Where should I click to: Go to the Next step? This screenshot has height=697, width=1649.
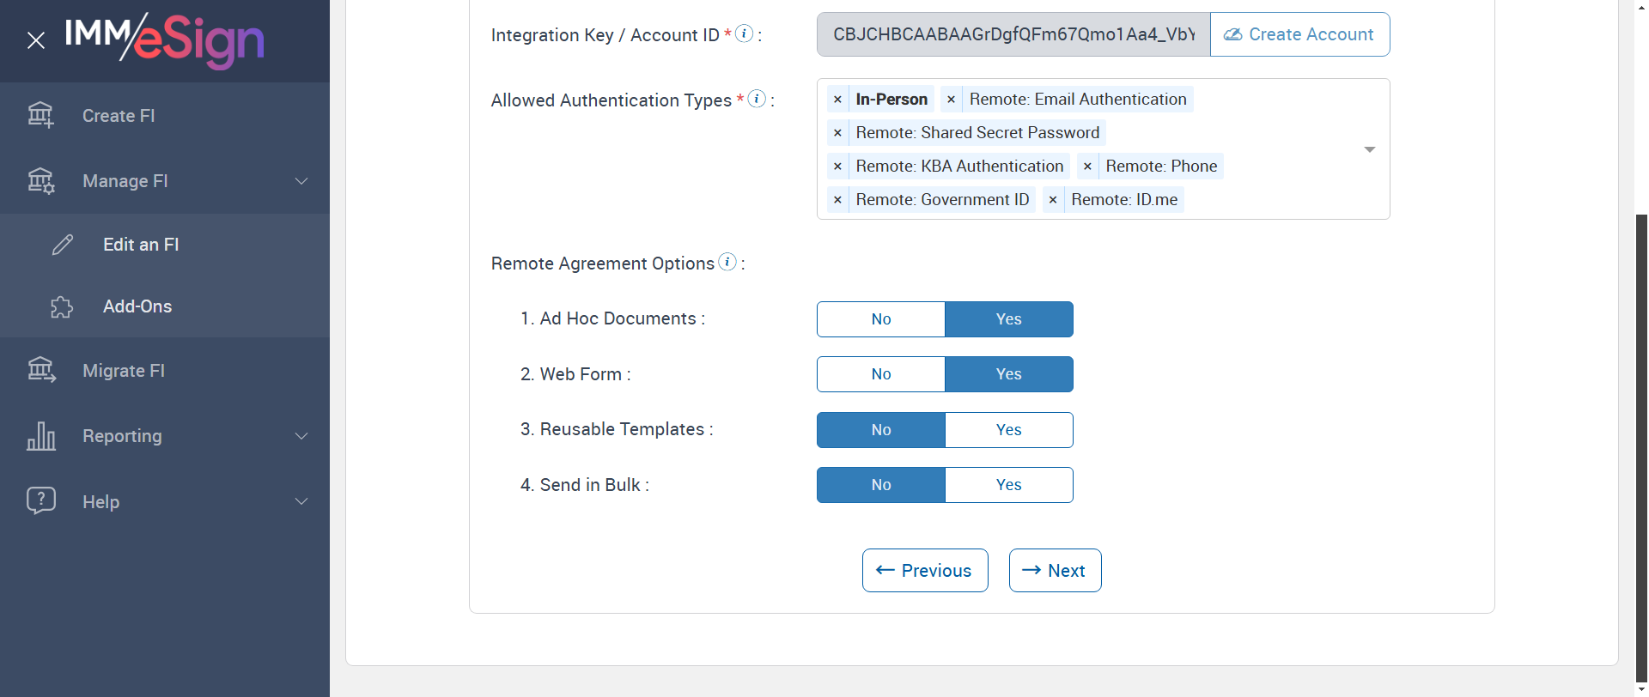1055,571
